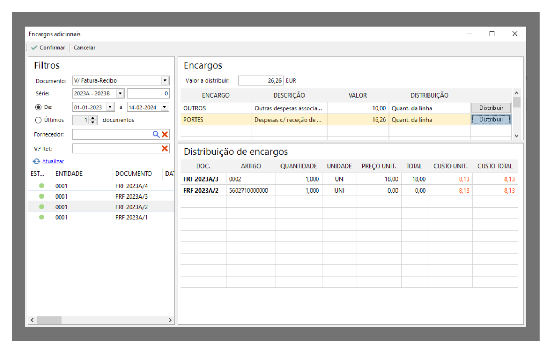Click the green status dot for FRF 2023A/4
This screenshot has width=547, height=347.
[42, 186]
